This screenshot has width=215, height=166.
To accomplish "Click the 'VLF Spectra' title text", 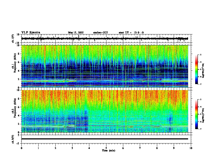I will coord(31,33).
